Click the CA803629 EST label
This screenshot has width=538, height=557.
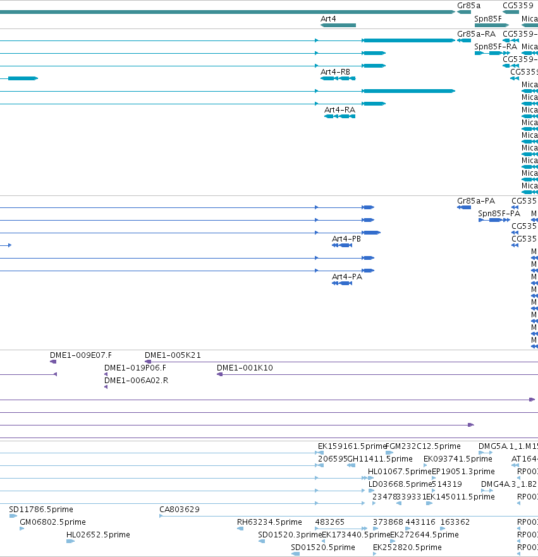pyautogui.click(x=180, y=510)
